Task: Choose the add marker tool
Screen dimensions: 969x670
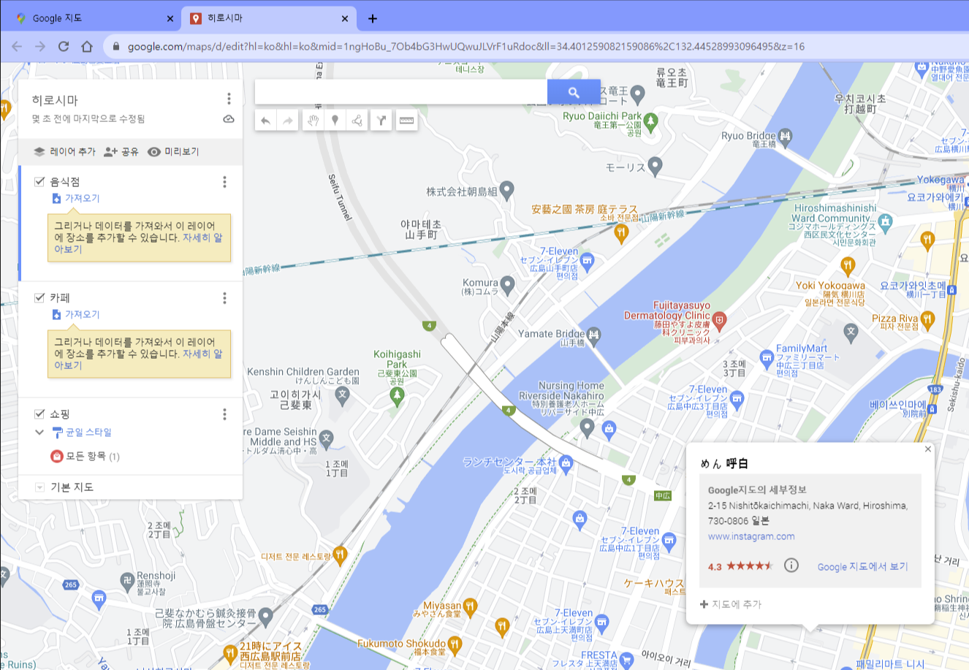Action: click(x=335, y=121)
